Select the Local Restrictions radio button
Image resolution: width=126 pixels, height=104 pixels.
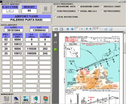(55, 17)
